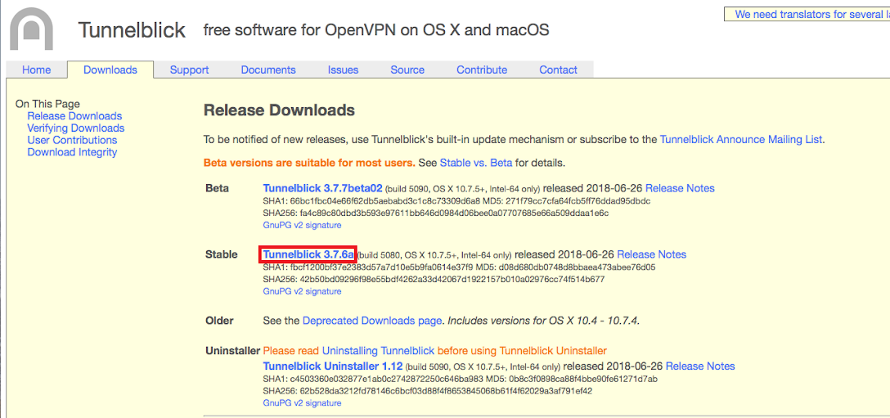Open GnuPG v2 signature for stable
Screen dimensions: 890x418
[x=302, y=291]
